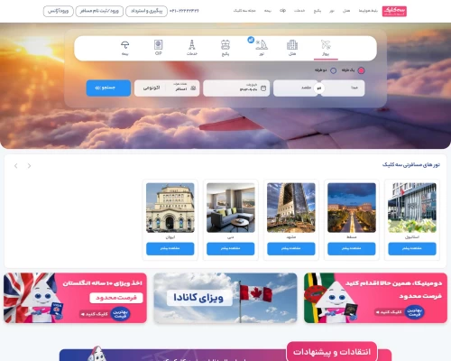Screen dimensions: 451x361
Task: Open the economy cabin class dropdown
Action: pos(152,88)
